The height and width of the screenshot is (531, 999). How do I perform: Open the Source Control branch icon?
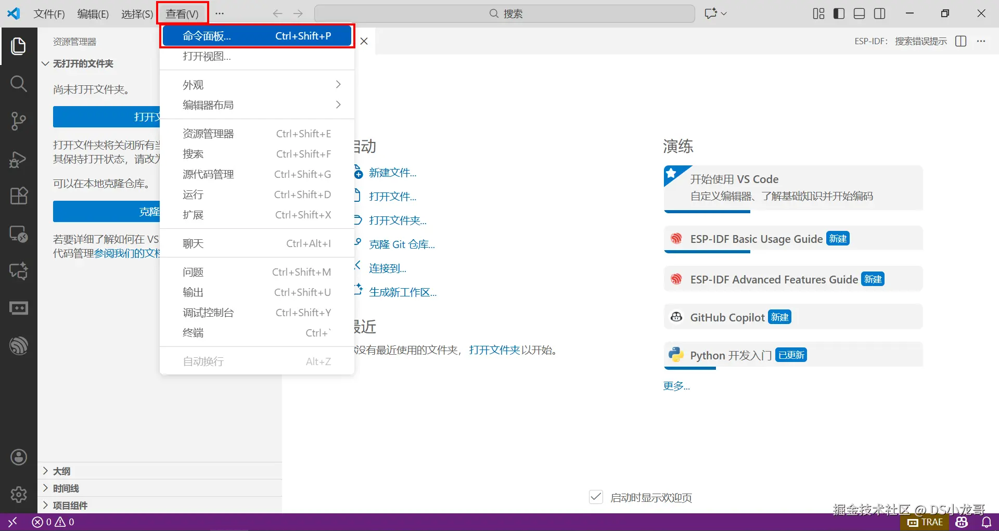[19, 121]
